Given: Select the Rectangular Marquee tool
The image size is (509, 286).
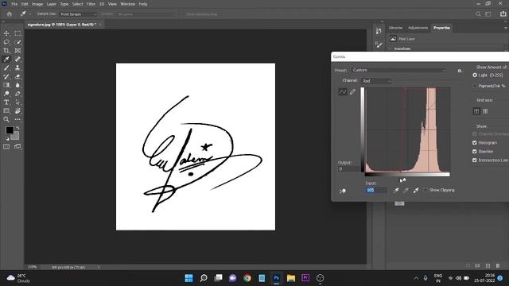Looking at the screenshot, I should pyautogui.click(x=17, y=33).
